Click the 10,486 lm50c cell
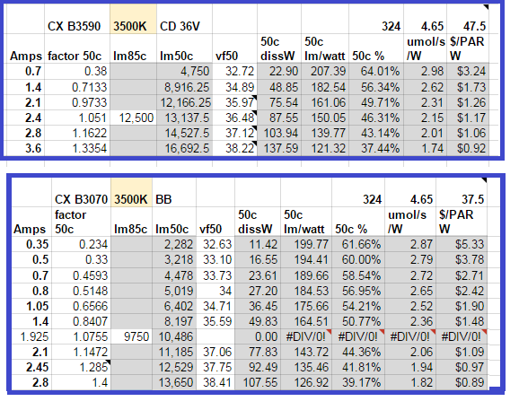The image size is (519, 410). pyautogui.click(x=174, y=336)
